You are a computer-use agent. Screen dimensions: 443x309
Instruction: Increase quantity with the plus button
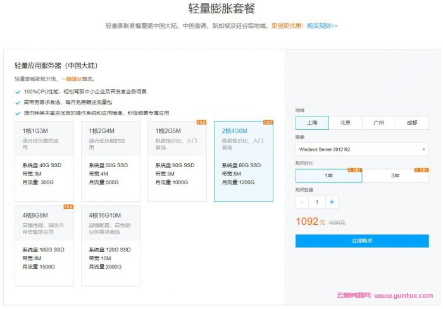(x=332, y=202)
